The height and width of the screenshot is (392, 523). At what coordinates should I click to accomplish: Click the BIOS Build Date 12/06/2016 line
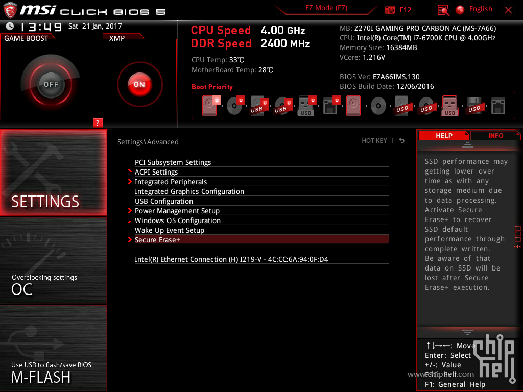[x=387, y=86]
